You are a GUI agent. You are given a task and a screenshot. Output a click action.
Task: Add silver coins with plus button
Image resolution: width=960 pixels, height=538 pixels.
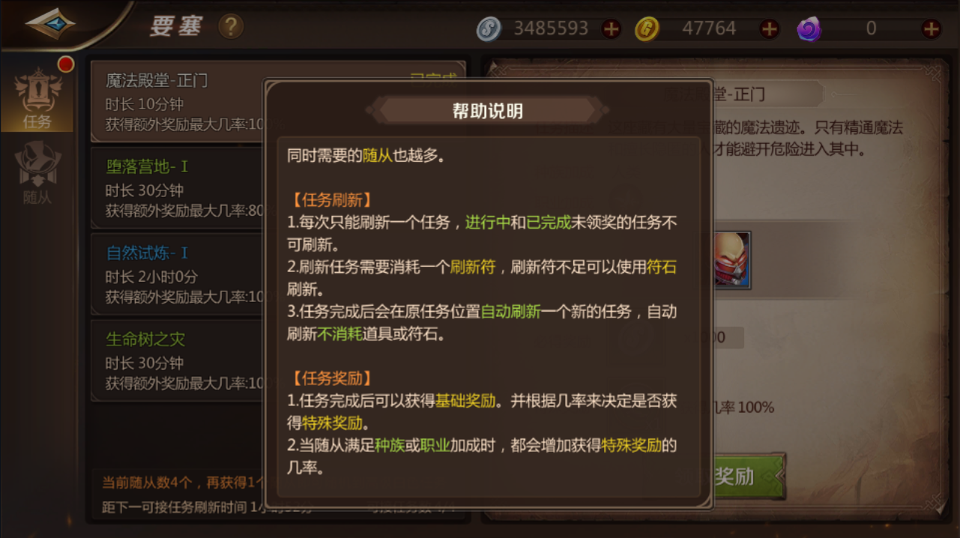click(612, 29)
